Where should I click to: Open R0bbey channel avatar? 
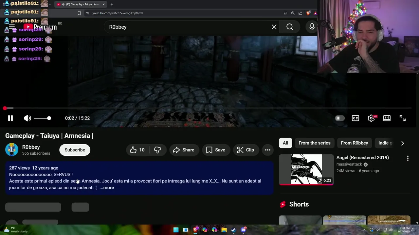coord(12,150)
